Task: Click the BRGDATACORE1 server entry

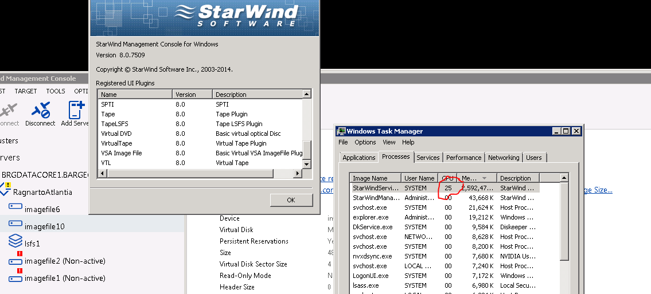Action: click(45, 175)
